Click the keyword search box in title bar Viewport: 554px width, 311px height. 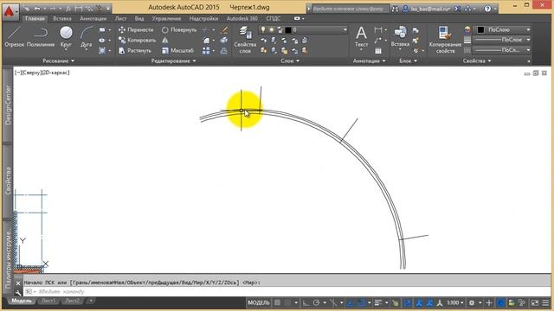pos(350,9)
